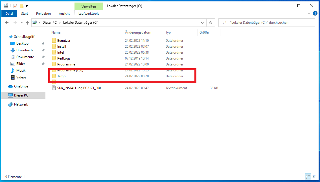This screenshot has width=320, height=182.
Task: Open the quick access toolbar customize dropdown
Action: (27, 6)
